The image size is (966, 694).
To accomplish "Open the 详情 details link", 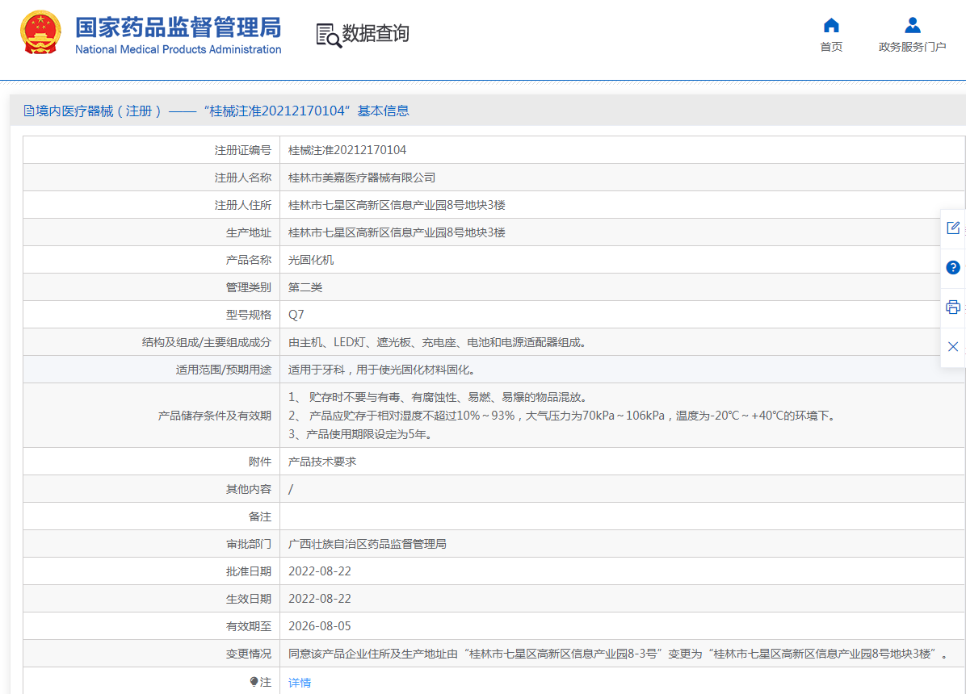I will coord(300,683).
